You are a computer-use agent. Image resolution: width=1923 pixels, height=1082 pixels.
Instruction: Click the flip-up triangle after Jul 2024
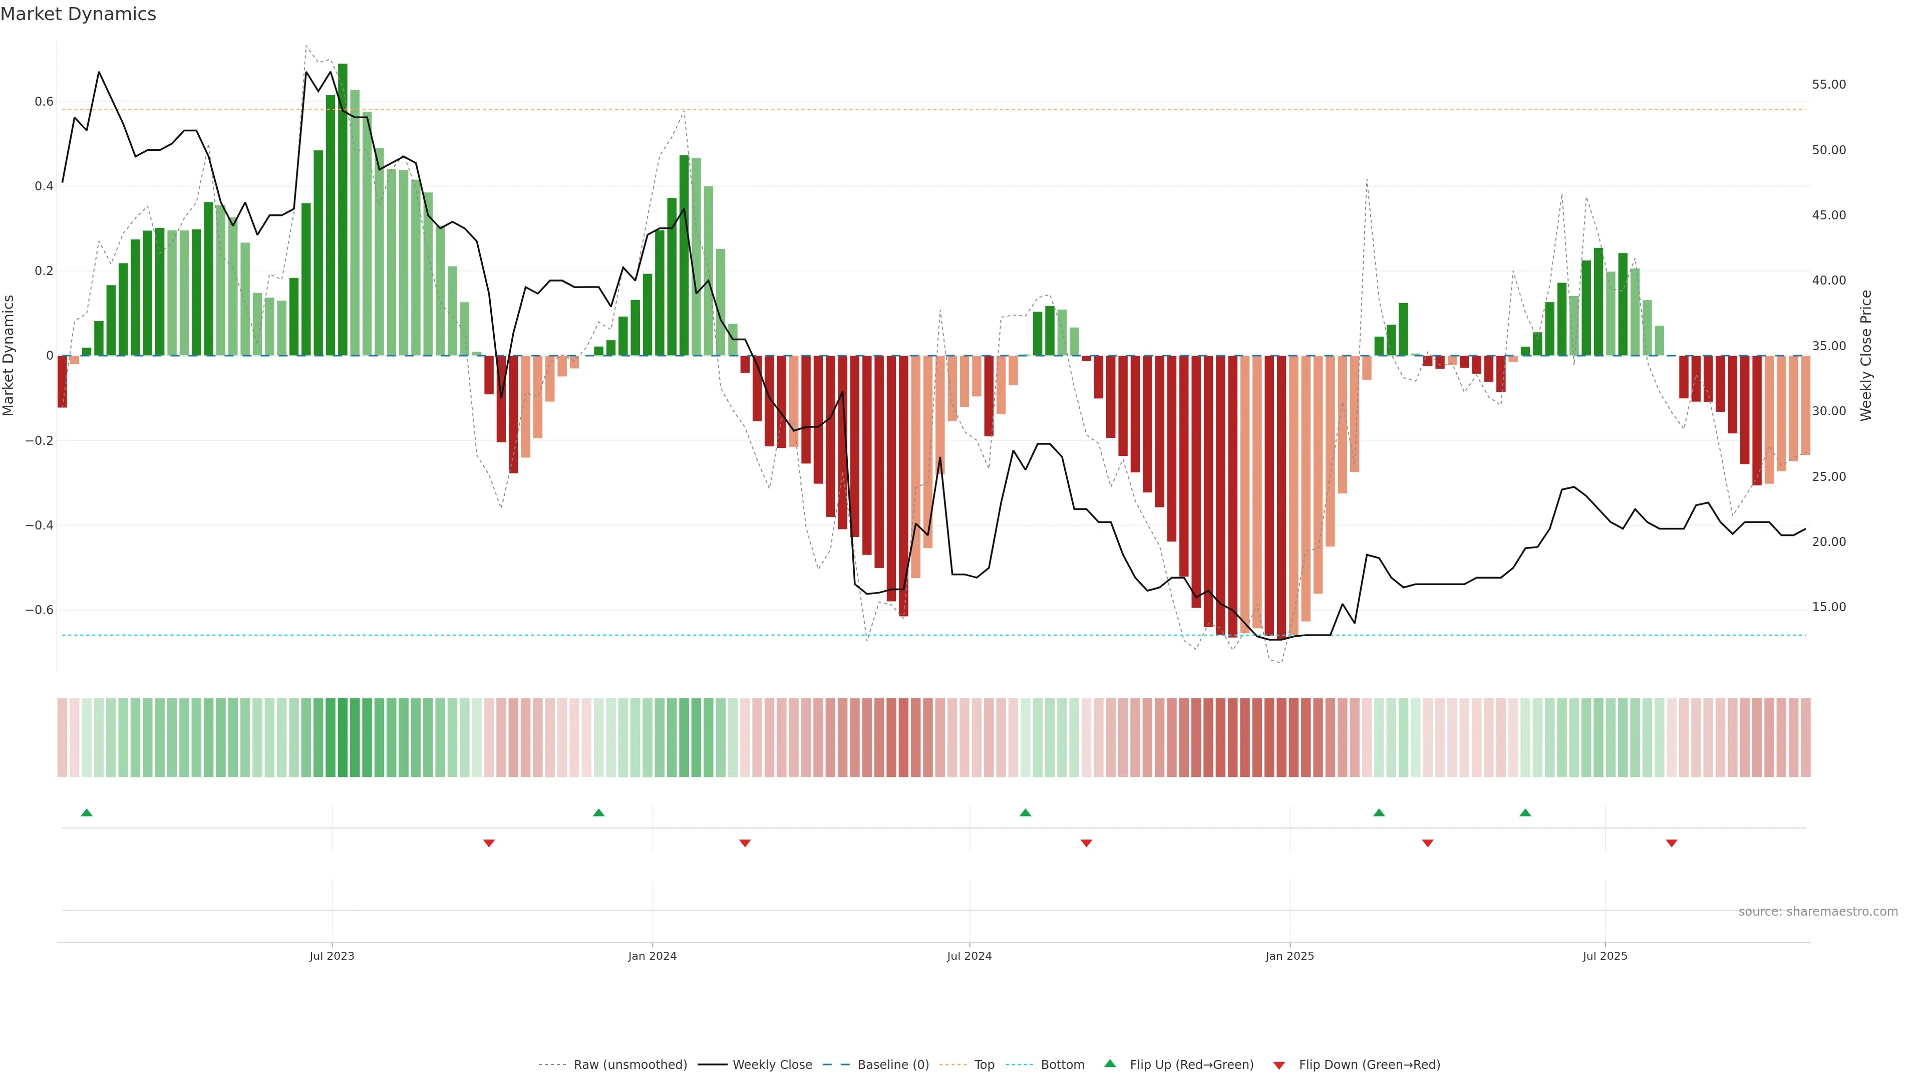point(1025,813)
